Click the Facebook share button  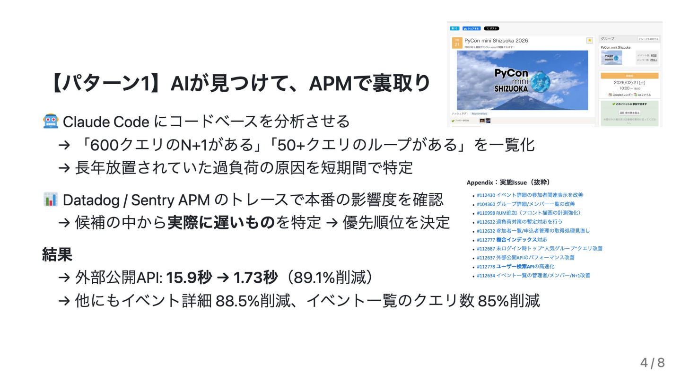[x=471, y=28]
